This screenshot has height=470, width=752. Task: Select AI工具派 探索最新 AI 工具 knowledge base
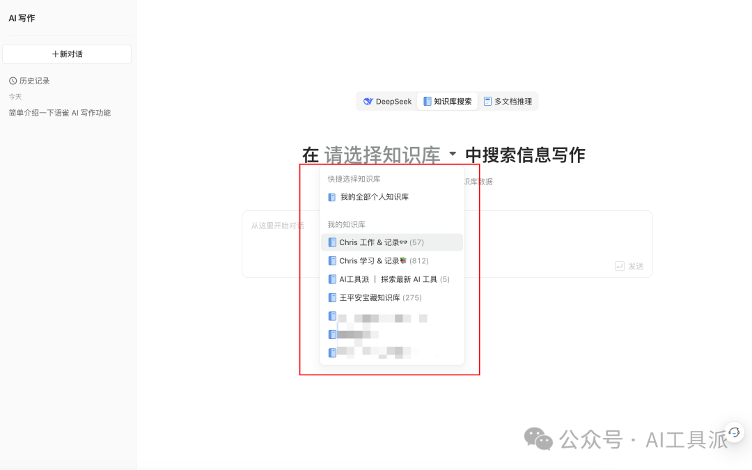tap(392, 279)
